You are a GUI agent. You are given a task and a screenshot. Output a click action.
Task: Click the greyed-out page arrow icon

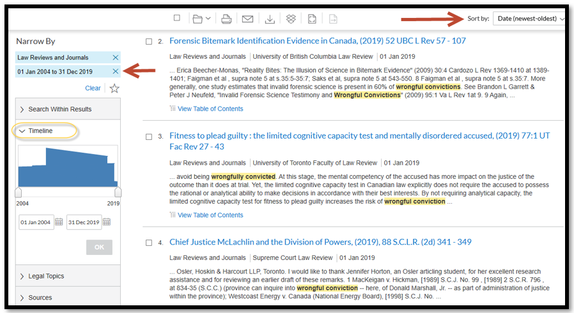[333, 19]
